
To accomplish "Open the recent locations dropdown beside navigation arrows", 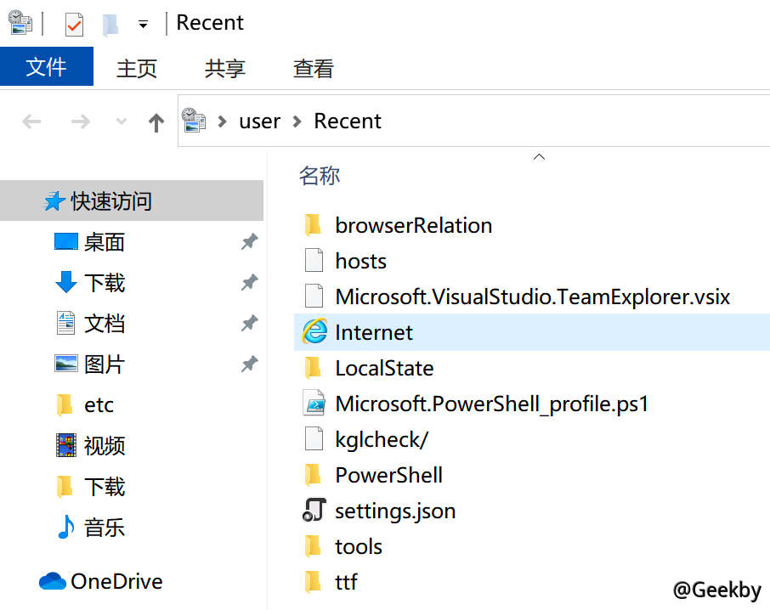I will [120, 121].
